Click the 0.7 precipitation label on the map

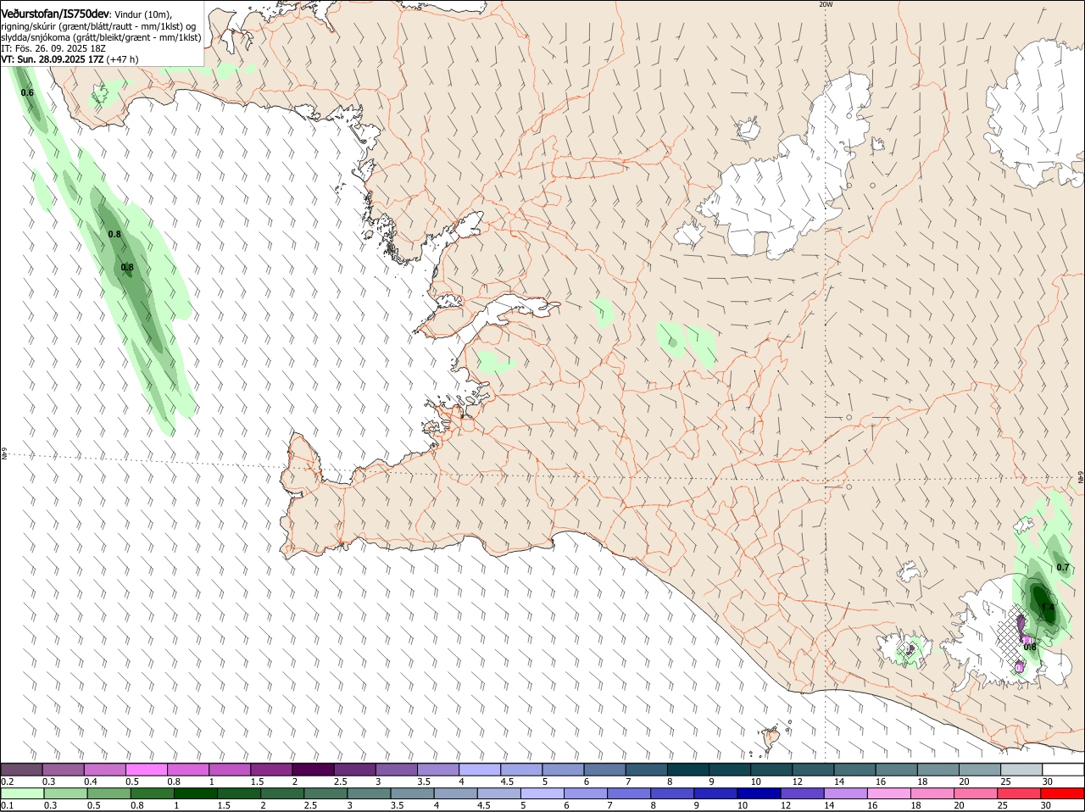(x=1063, y=567)
